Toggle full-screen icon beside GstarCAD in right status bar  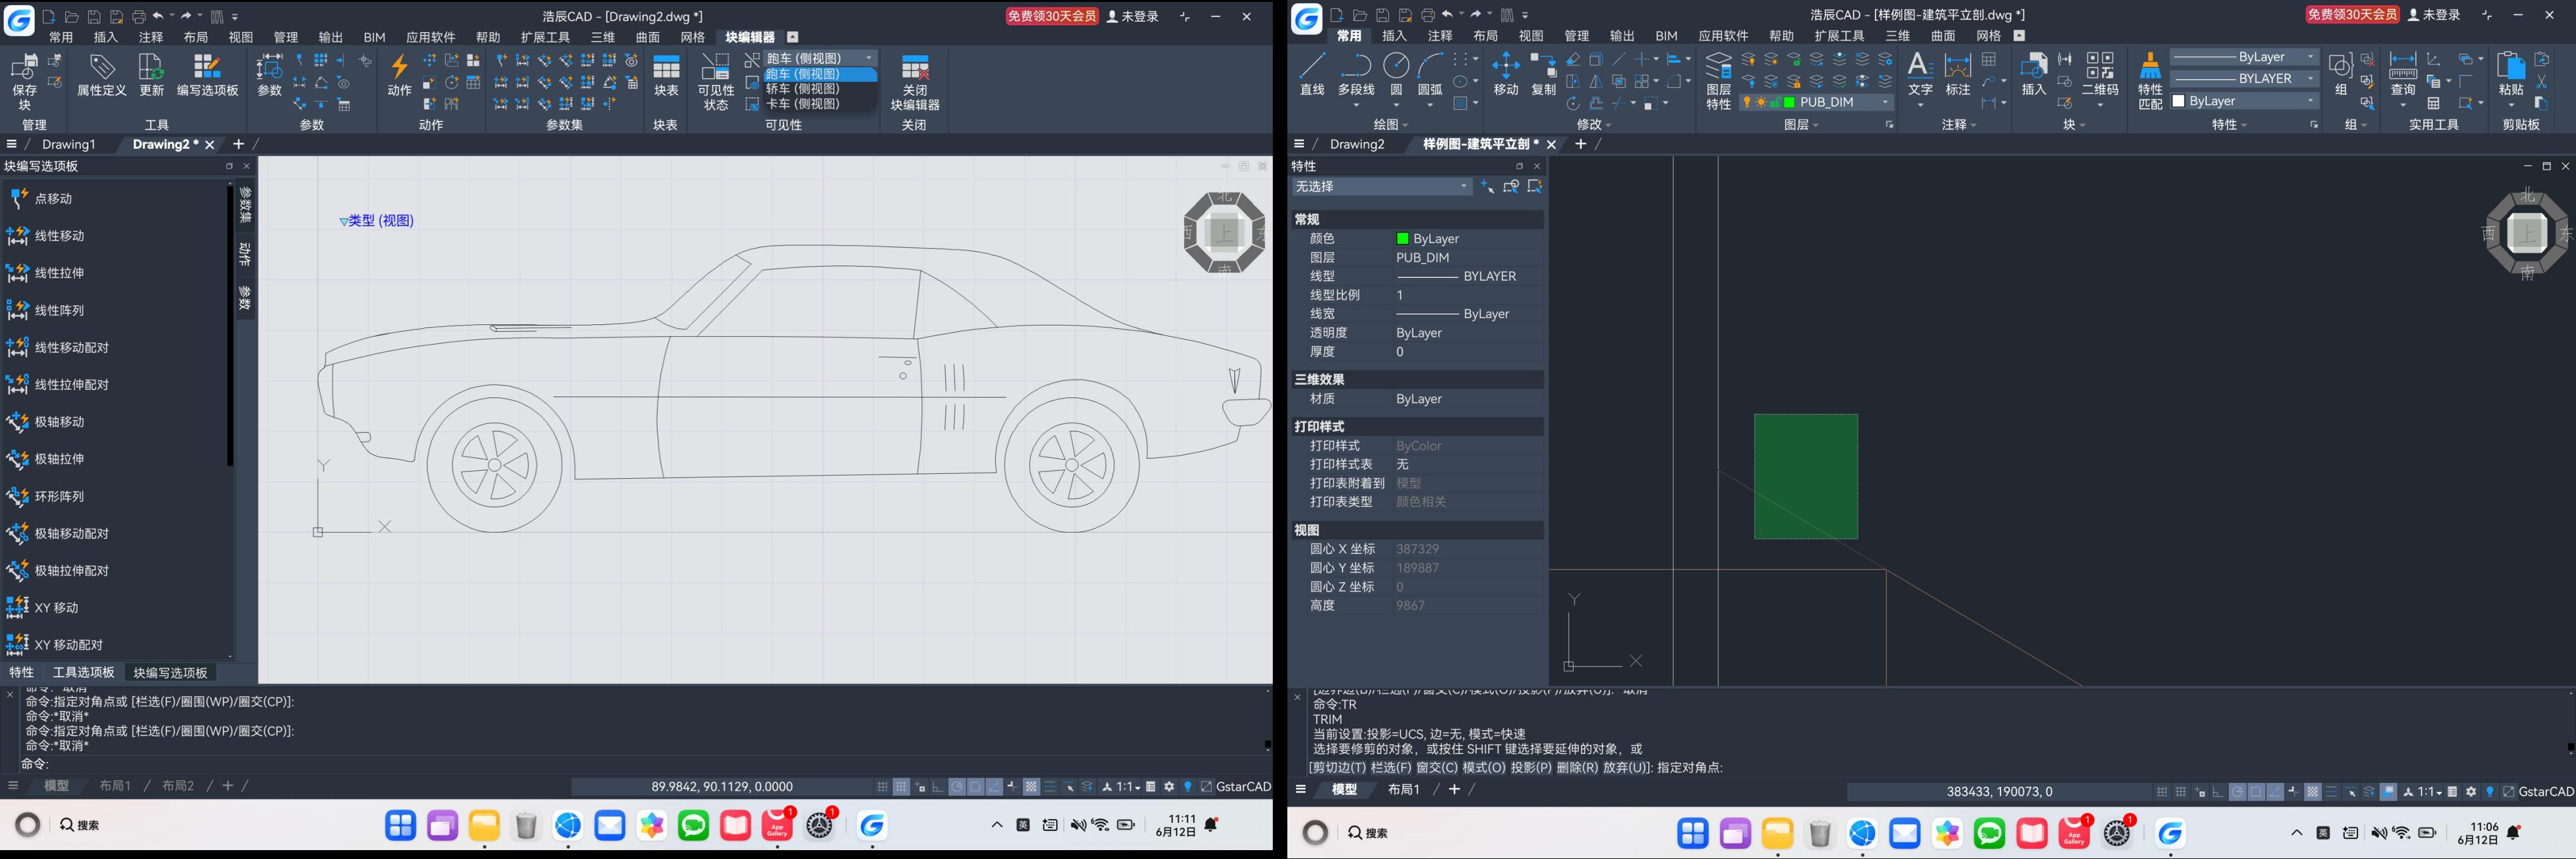2508,792
